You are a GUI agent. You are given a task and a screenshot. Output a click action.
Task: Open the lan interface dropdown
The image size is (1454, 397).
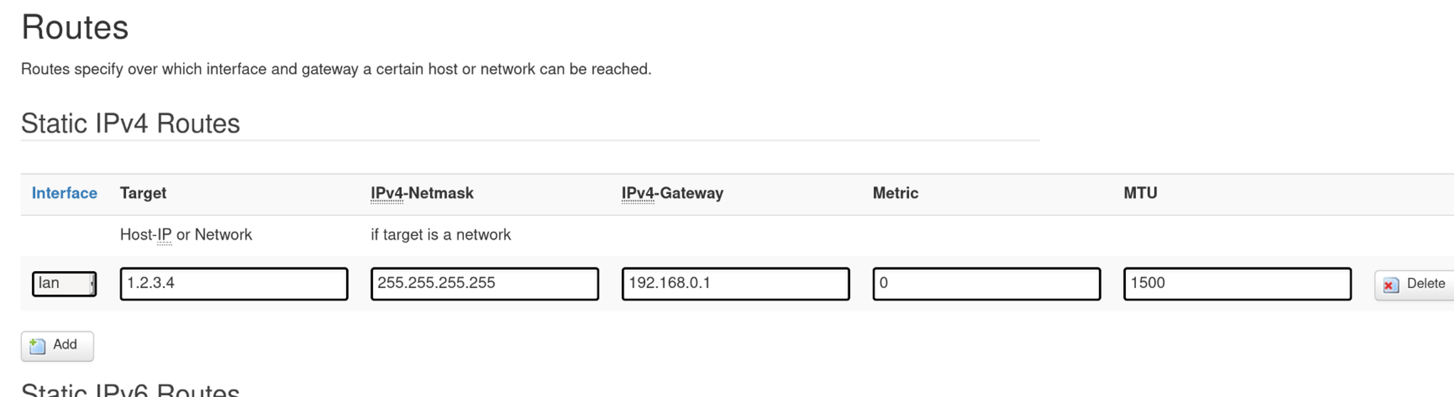pos(64,283)
